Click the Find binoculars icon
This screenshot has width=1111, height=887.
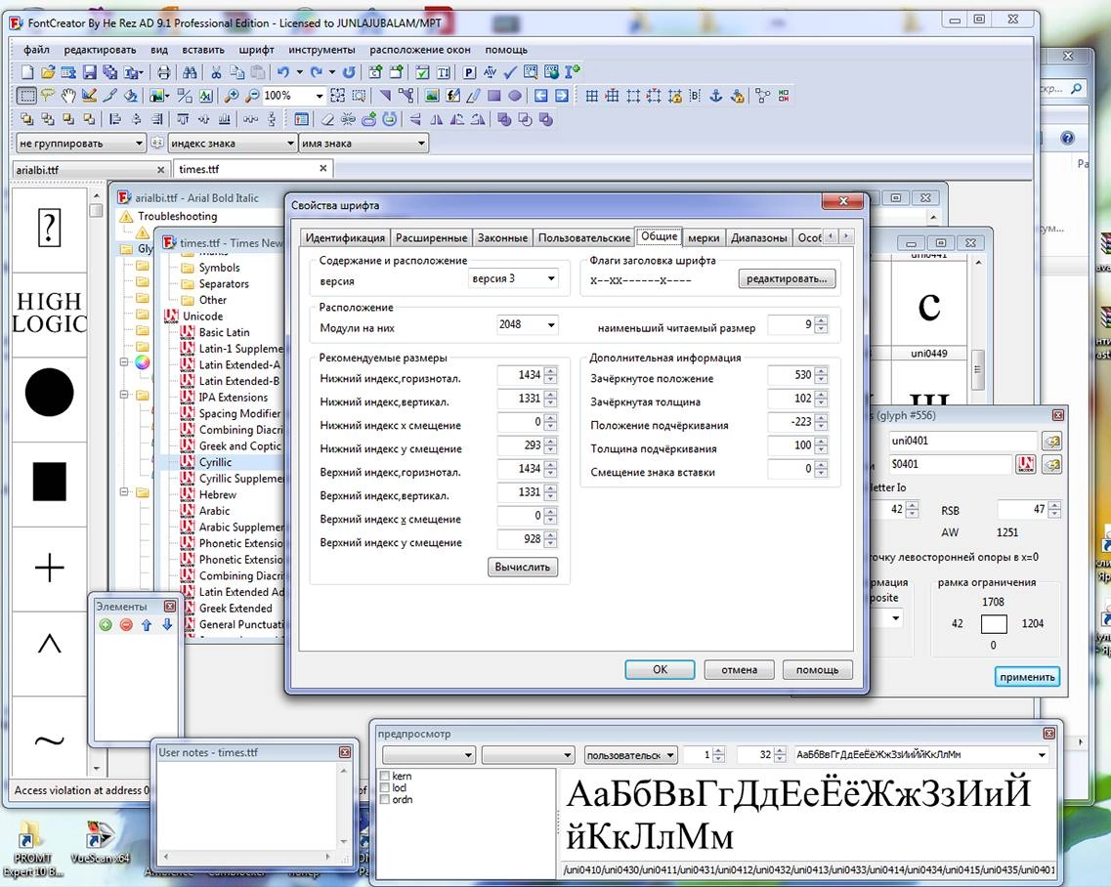click(190, 72)
